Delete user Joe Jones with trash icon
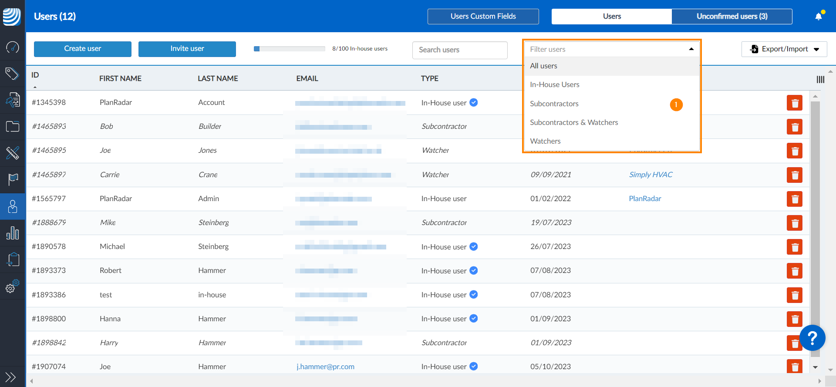This screenshot has height=387, width=836. click(x=795, y=151)
